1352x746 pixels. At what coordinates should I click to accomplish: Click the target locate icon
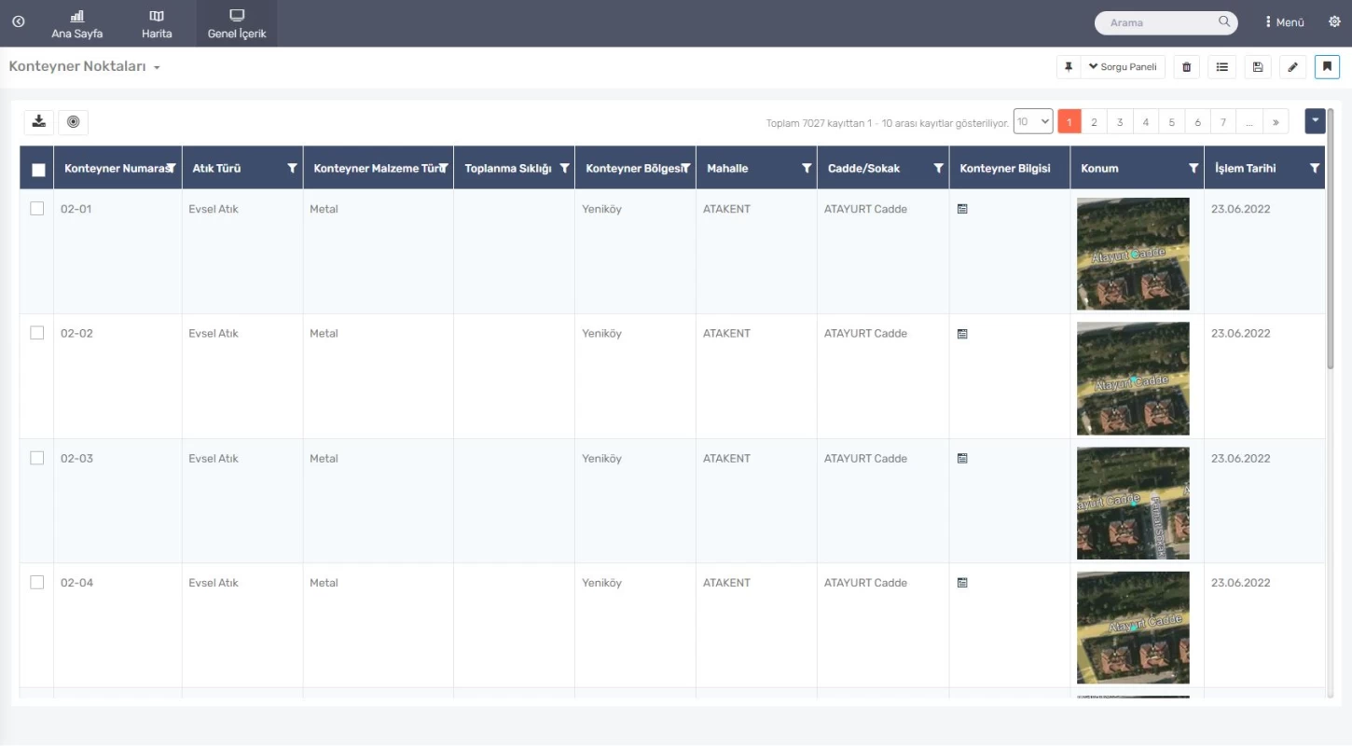pos(74,121)
